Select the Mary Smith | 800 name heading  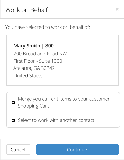click(33, 46)
